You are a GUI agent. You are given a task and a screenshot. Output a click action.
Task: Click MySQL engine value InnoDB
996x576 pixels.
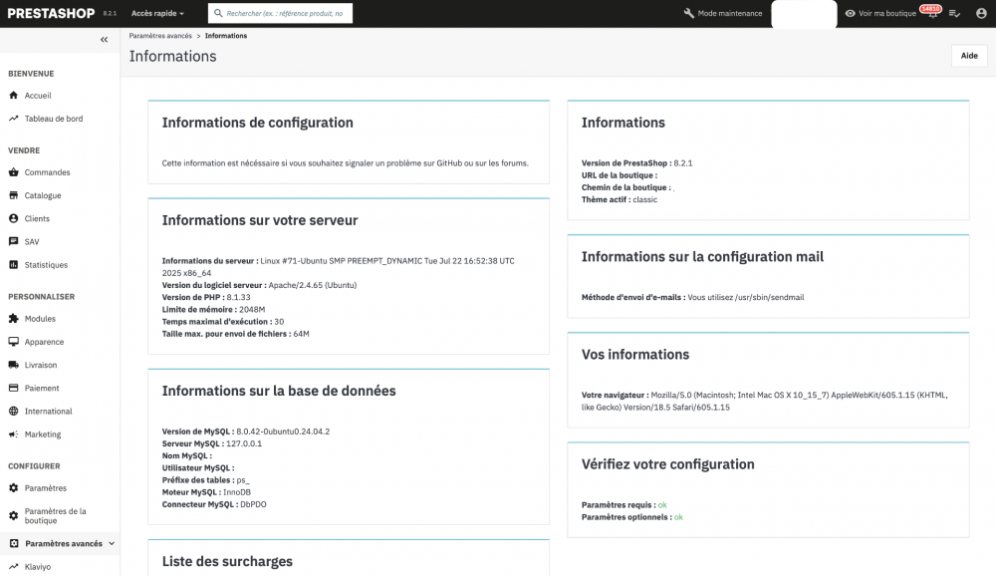point(237,492)
